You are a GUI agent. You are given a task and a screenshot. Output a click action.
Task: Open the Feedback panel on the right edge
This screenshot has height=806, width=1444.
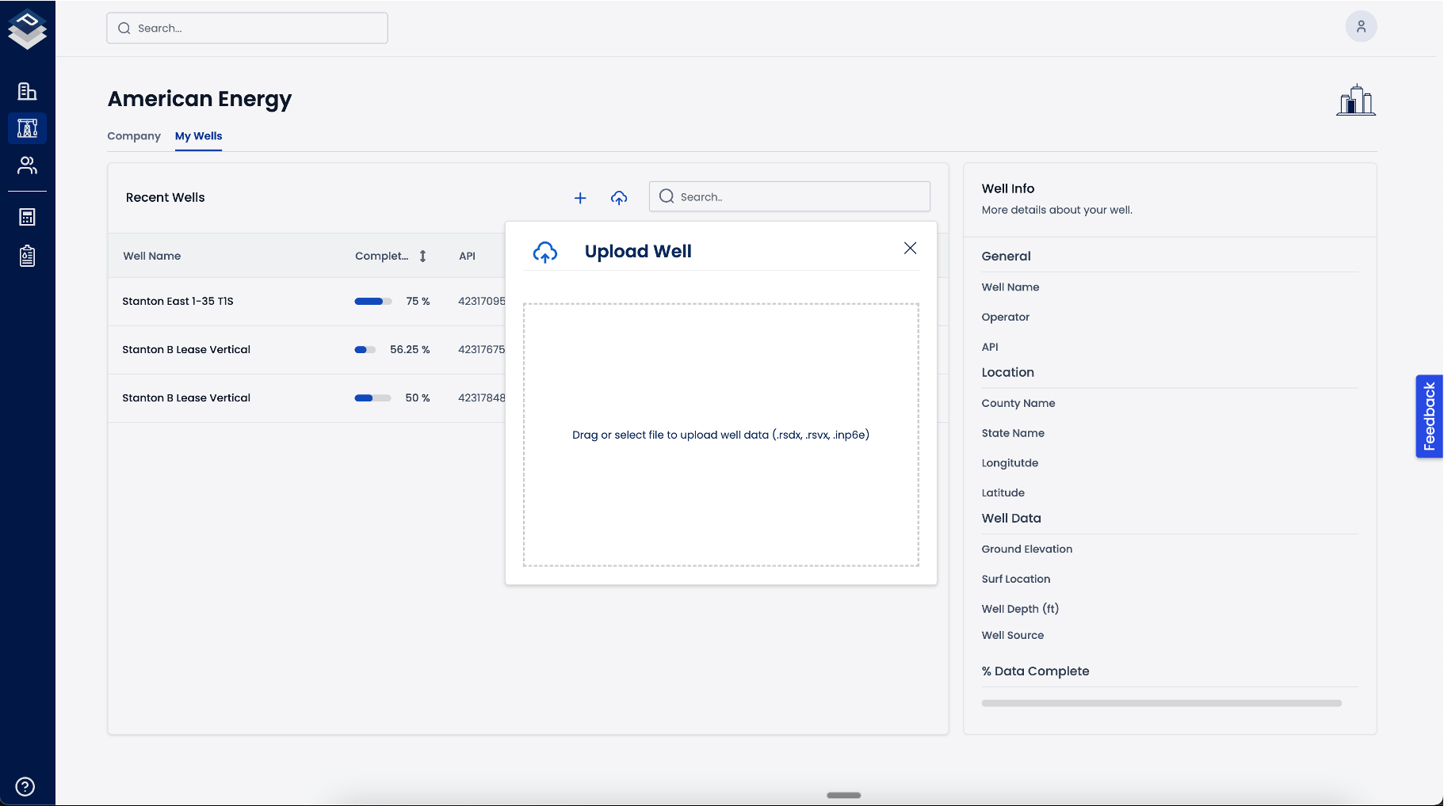click(x=1429, y=416)
